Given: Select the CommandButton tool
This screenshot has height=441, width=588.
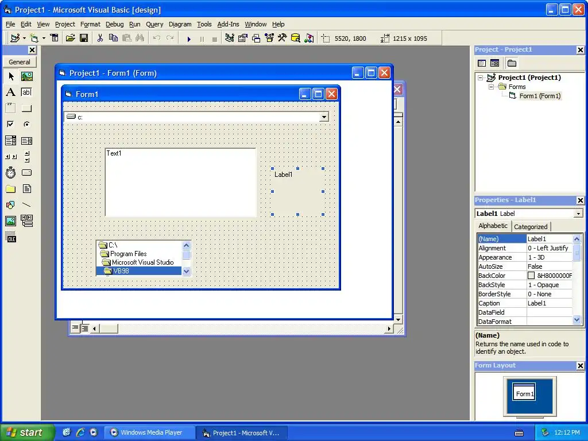Looking at the screenshot, I should (x=27, y=109).
